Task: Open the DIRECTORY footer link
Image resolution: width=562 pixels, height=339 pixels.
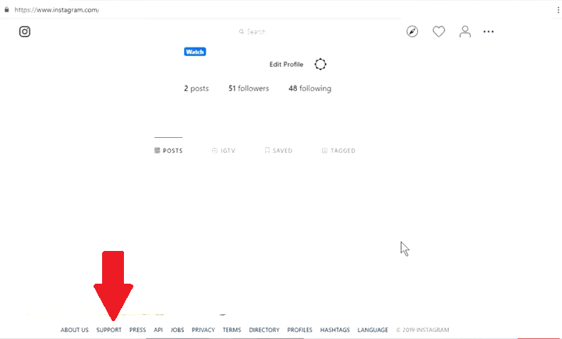Action: [x=264, y=330]
